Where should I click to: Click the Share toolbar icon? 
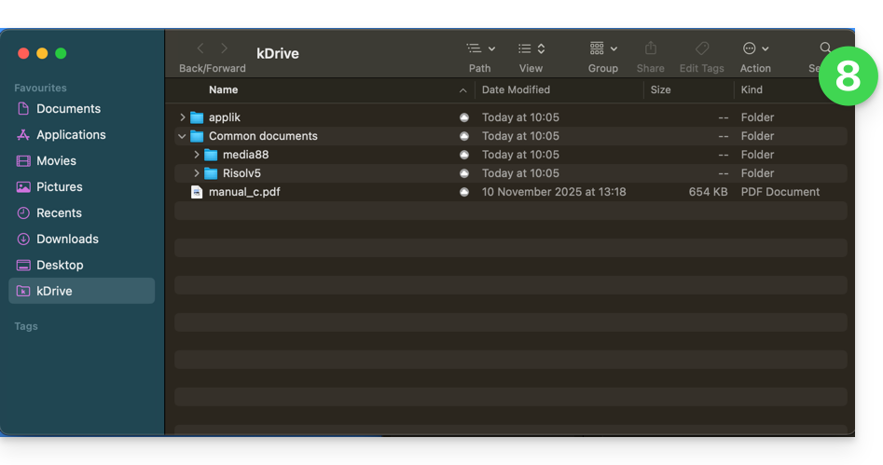[x=651, y=48]
